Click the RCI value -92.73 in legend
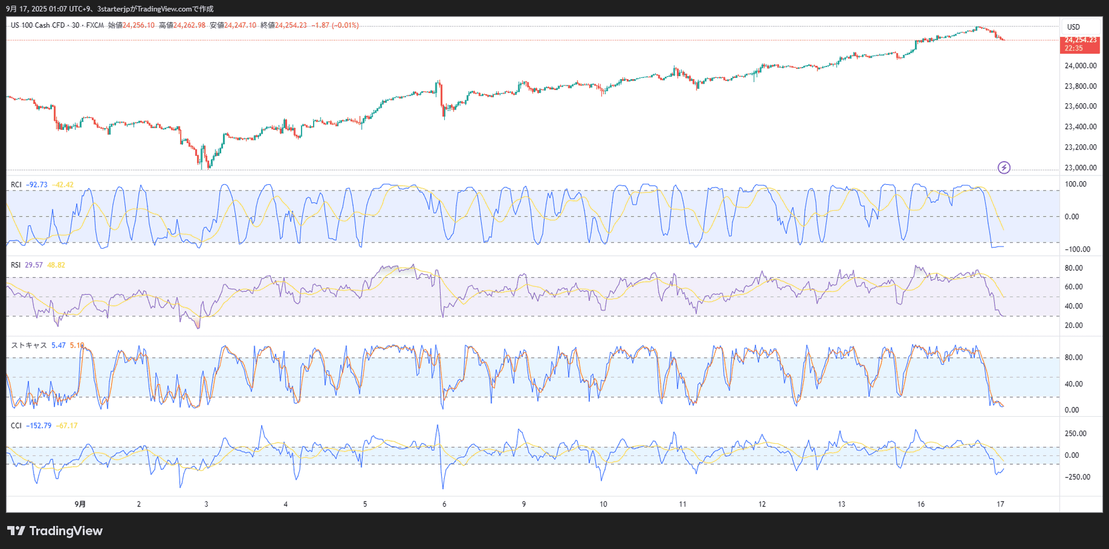1109x549 pixels. pos(37,185)
